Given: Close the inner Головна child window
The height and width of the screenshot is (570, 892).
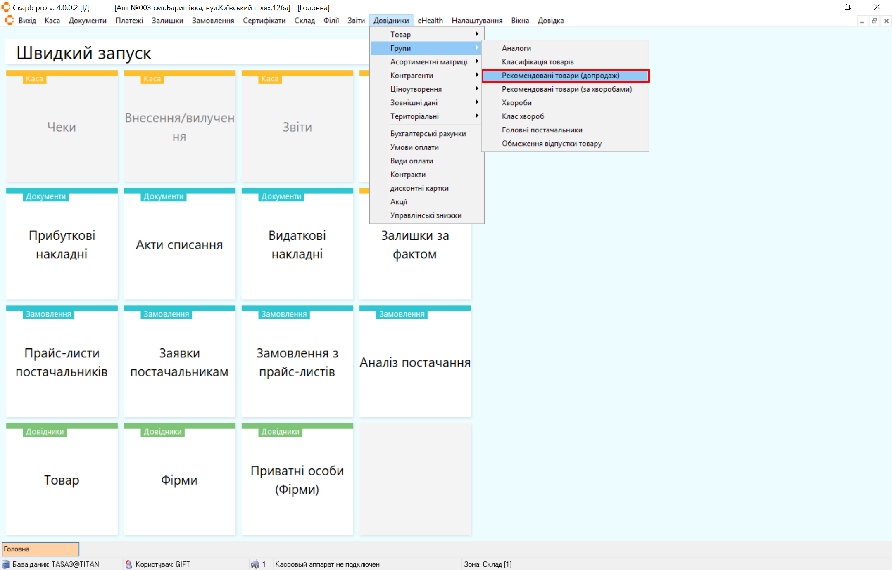Looking at the screenshot, I should click(886, 21).
